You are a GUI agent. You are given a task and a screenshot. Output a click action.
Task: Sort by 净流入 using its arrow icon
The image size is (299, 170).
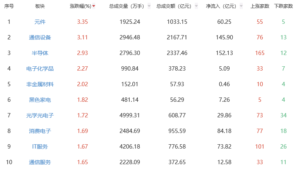pos(242,7)
